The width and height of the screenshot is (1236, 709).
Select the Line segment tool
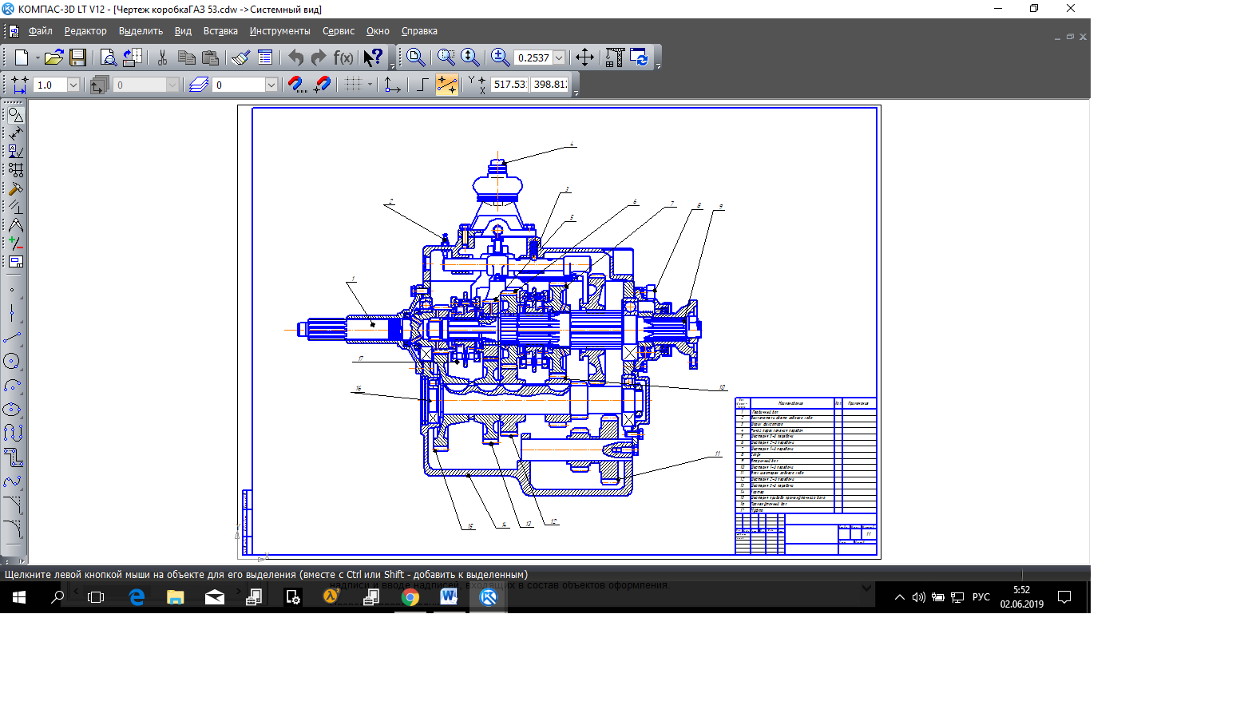pos(13,338)
